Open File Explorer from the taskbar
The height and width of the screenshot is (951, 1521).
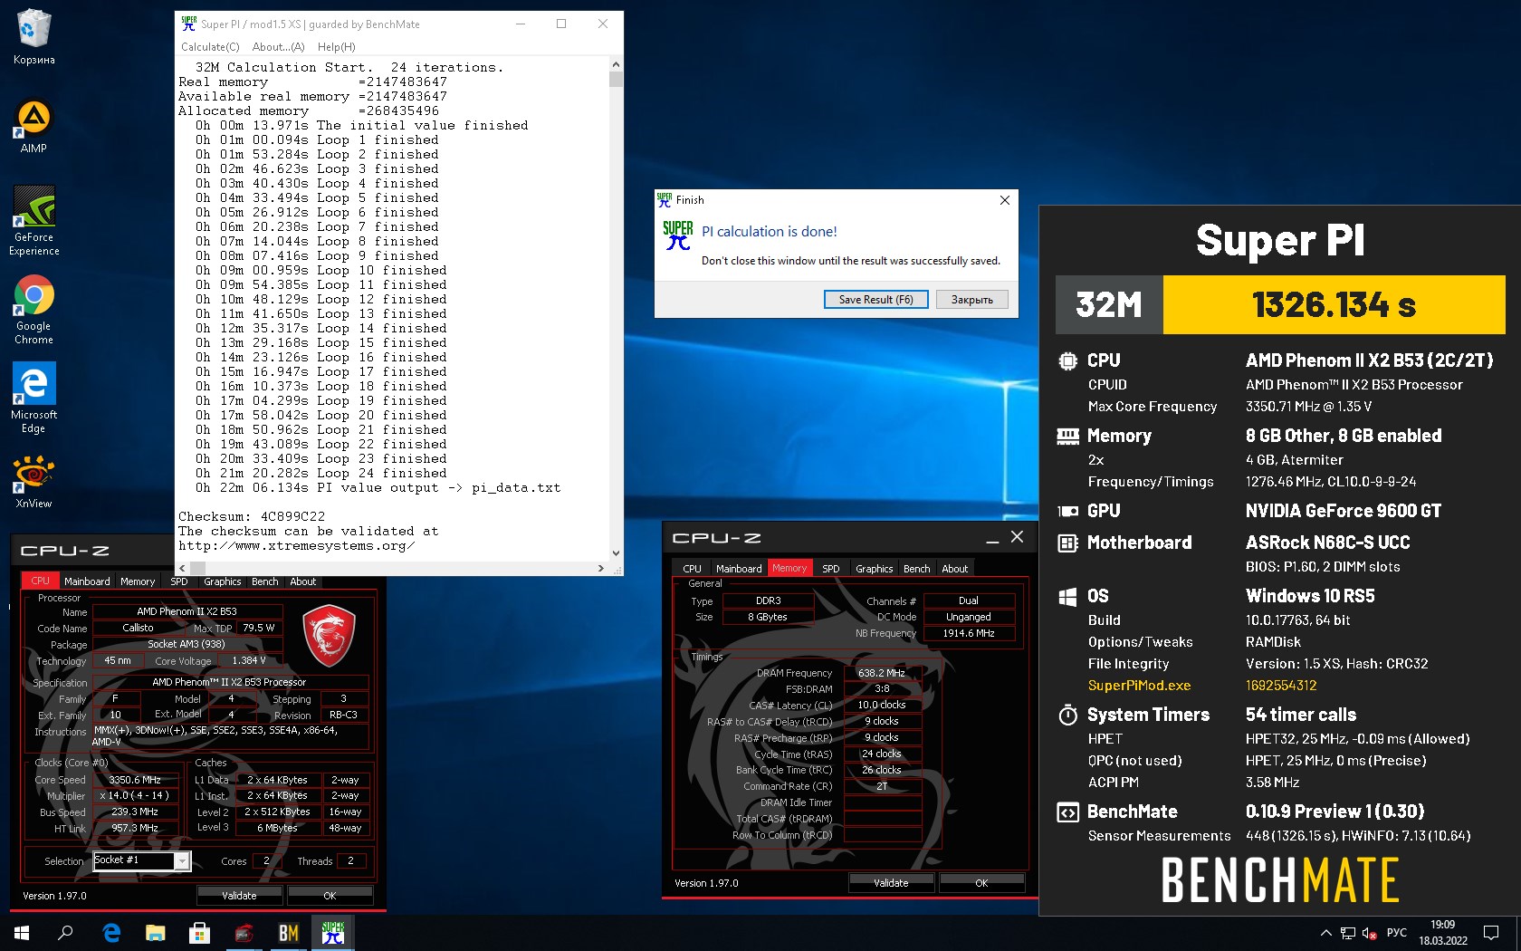(x=156, y=933)
